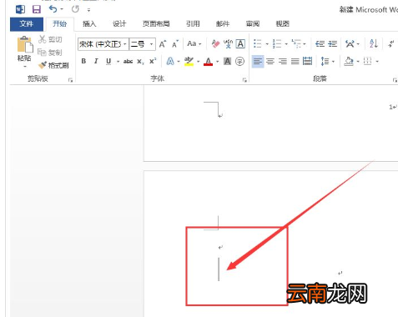Toggle strikethrough abc formatting
Screen dimensions: 398x317
(128, 61)
